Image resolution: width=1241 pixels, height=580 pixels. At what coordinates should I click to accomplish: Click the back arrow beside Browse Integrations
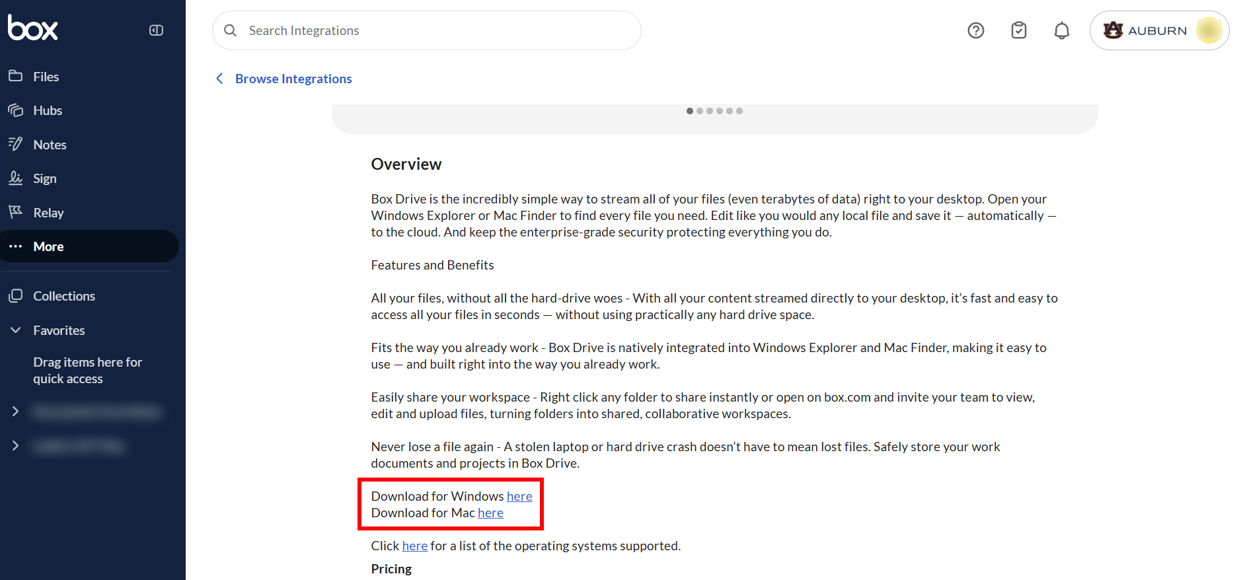(220, 79)
